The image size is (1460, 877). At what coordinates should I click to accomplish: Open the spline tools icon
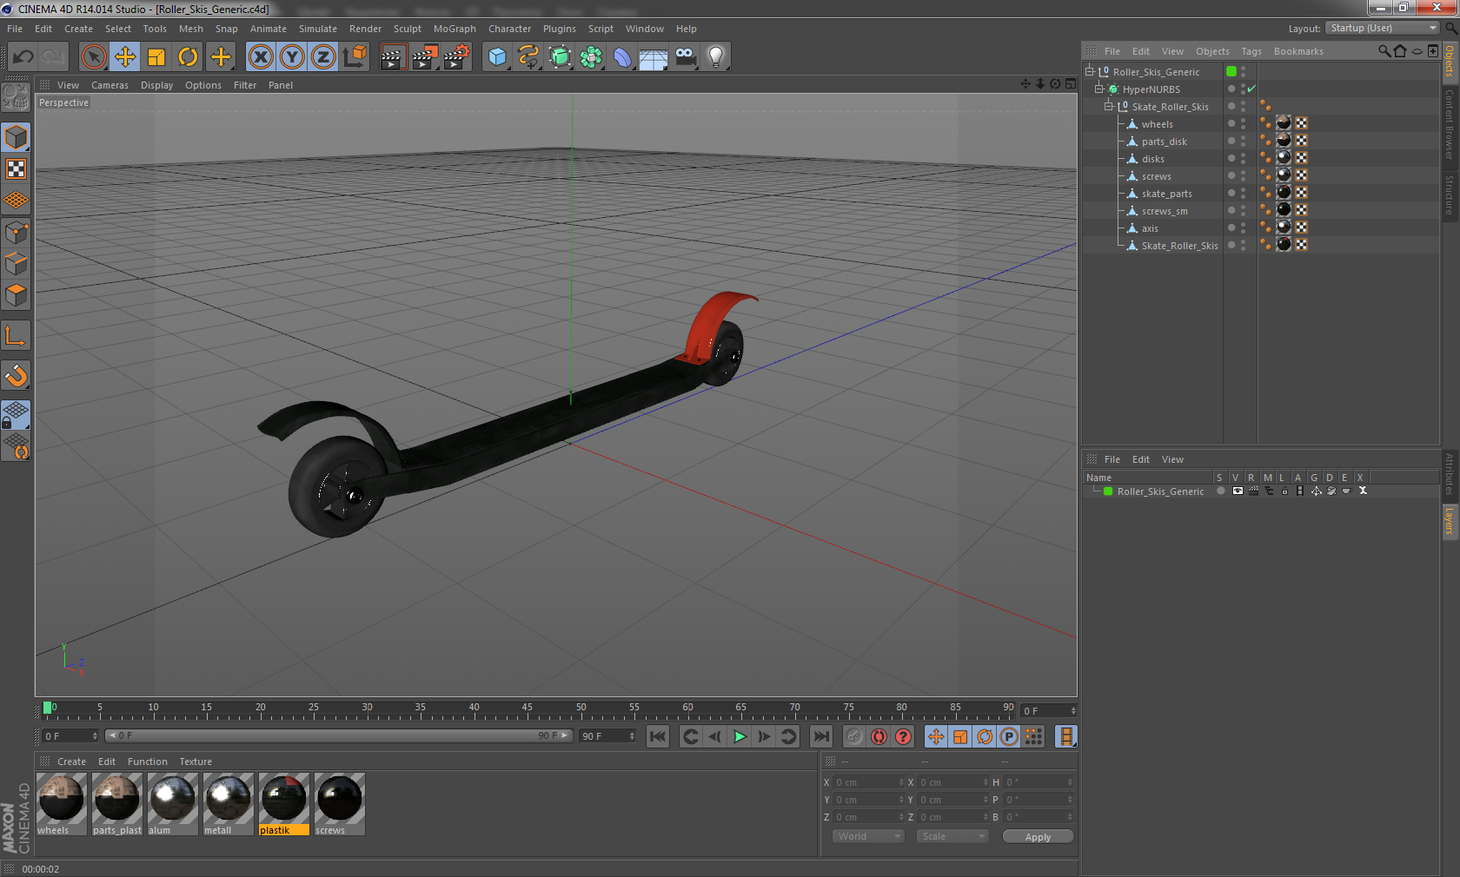528,57
